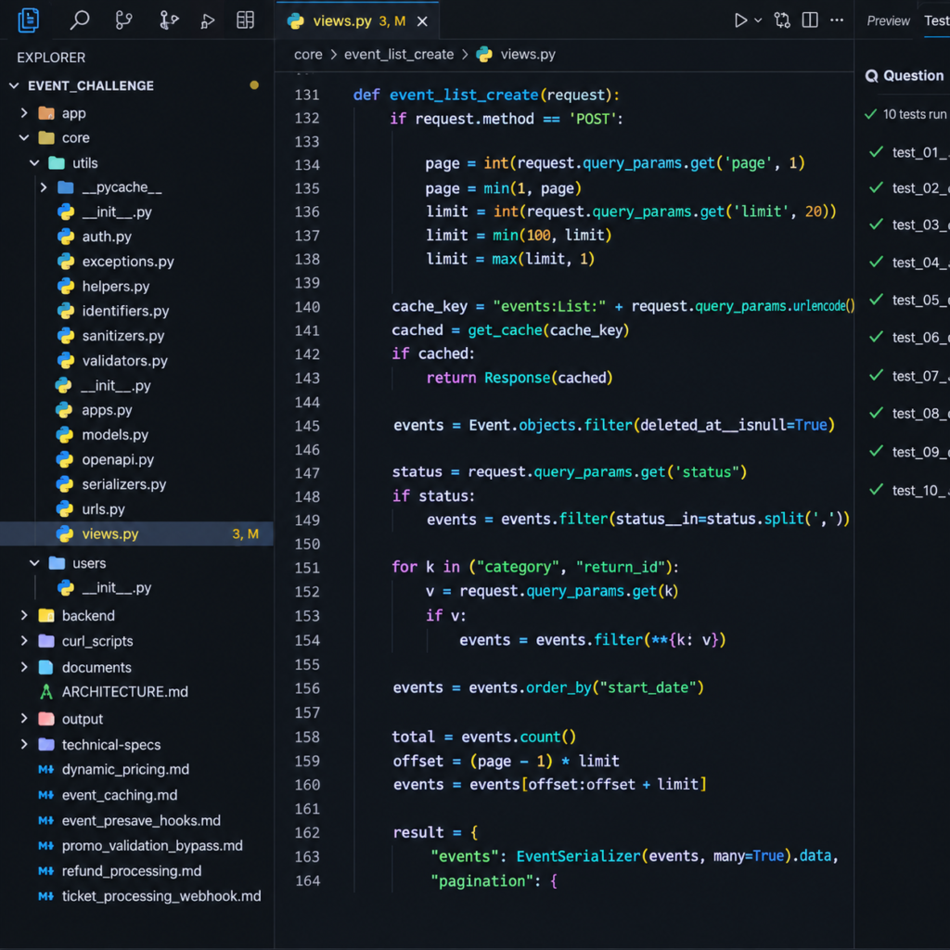950x950 pixels.
Task: Place cursor on the def event_list_create line
Action: (486, 96)
